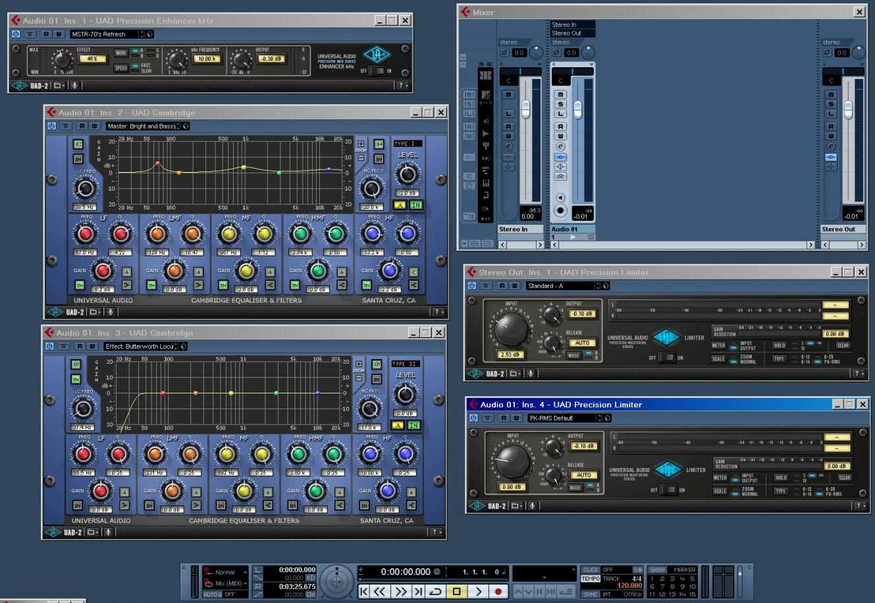Select marker 5 in the transport panel
This screenshot has height=603, width=875.
pyautogui.click(x=692, y=579)
